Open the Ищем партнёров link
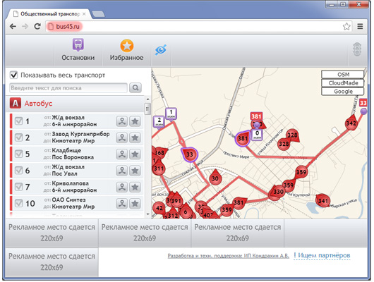Screen dimensions: 374x282 coord(322,255)
